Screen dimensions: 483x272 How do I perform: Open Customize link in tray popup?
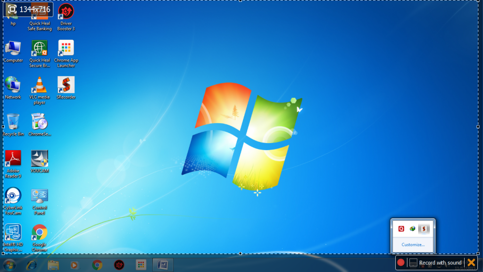413,245
